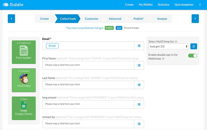Viewport: 207px width, 130px height.
Task: Open the MailChimp connect tile
Action: coord(24,80)
